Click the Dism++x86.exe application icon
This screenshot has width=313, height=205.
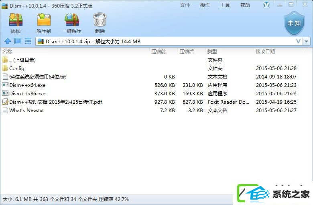coord(5,93)
